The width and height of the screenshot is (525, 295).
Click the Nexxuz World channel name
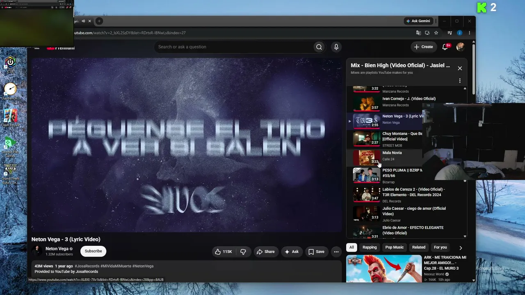(x=434, y=274)
